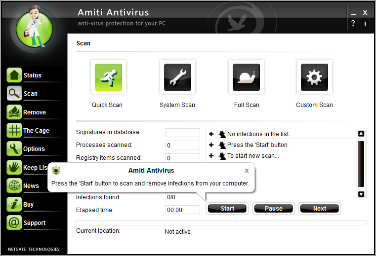
Task: Open The Cage grid icon
Action: point(14,131)
